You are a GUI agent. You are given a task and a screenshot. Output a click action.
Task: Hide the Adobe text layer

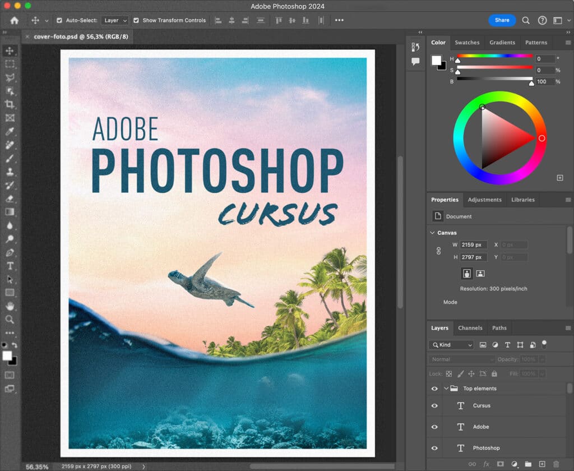click(x=434, y=427)
